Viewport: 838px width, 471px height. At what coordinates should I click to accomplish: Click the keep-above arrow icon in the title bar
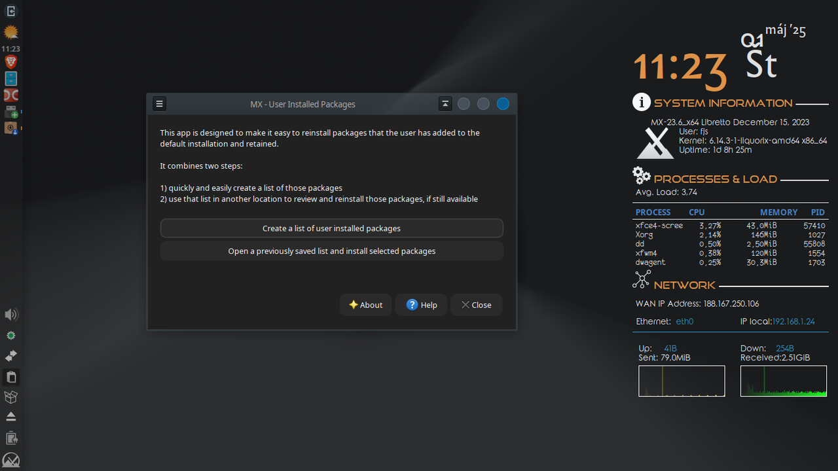click(445, 103)
